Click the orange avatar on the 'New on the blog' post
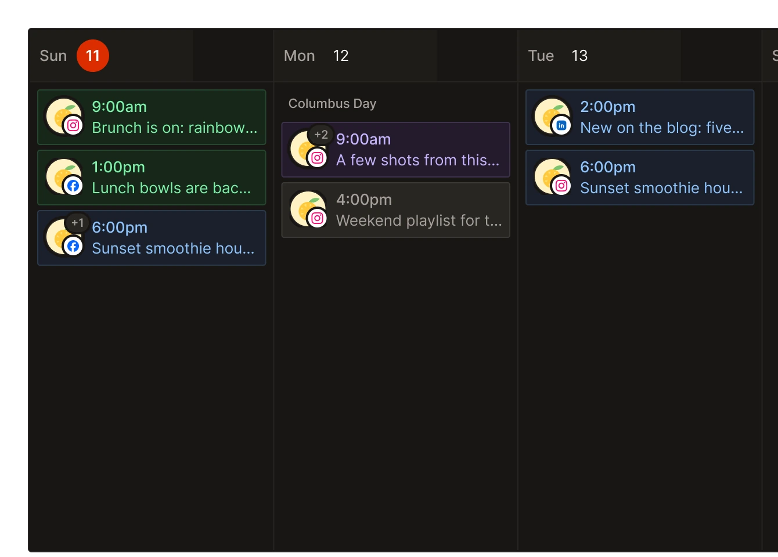The width and height of the screenshot is (778, 557). click(x=552, y=115)
